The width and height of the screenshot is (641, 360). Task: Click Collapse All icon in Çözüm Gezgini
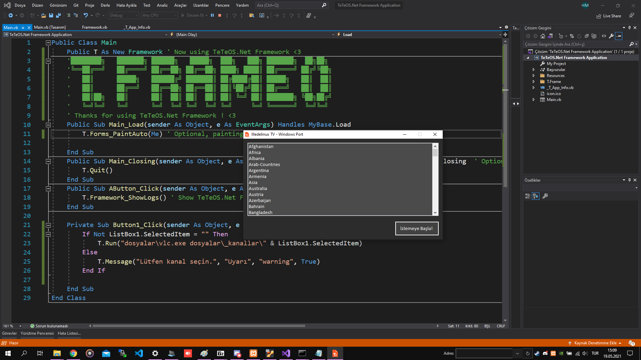pyautogui.click(x=587, y=36)
